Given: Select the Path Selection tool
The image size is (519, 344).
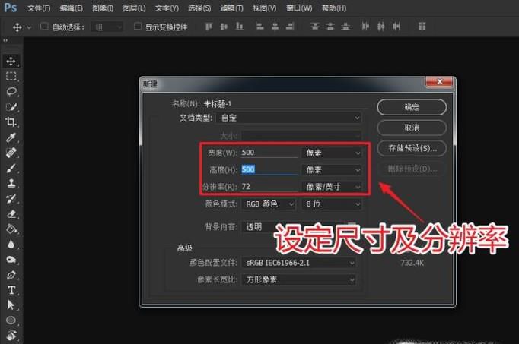Looking at the screenshot, I should pos(11,305).
